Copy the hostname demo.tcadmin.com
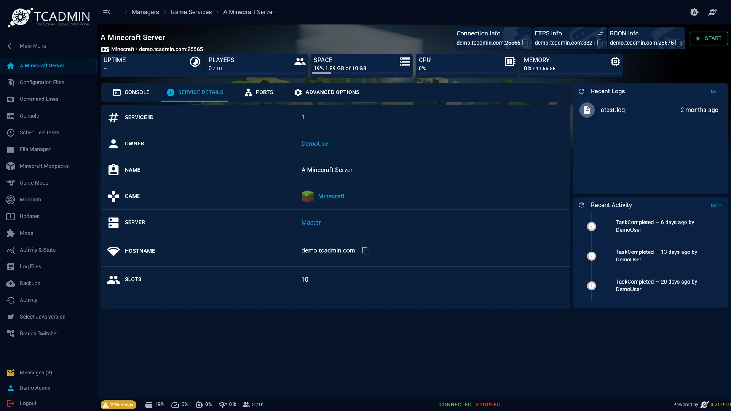This screenshot has width=731, height=411. [x=365, y=251]
